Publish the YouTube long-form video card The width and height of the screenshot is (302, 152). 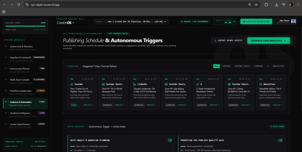pyautogui.click(x=88, y=105)
